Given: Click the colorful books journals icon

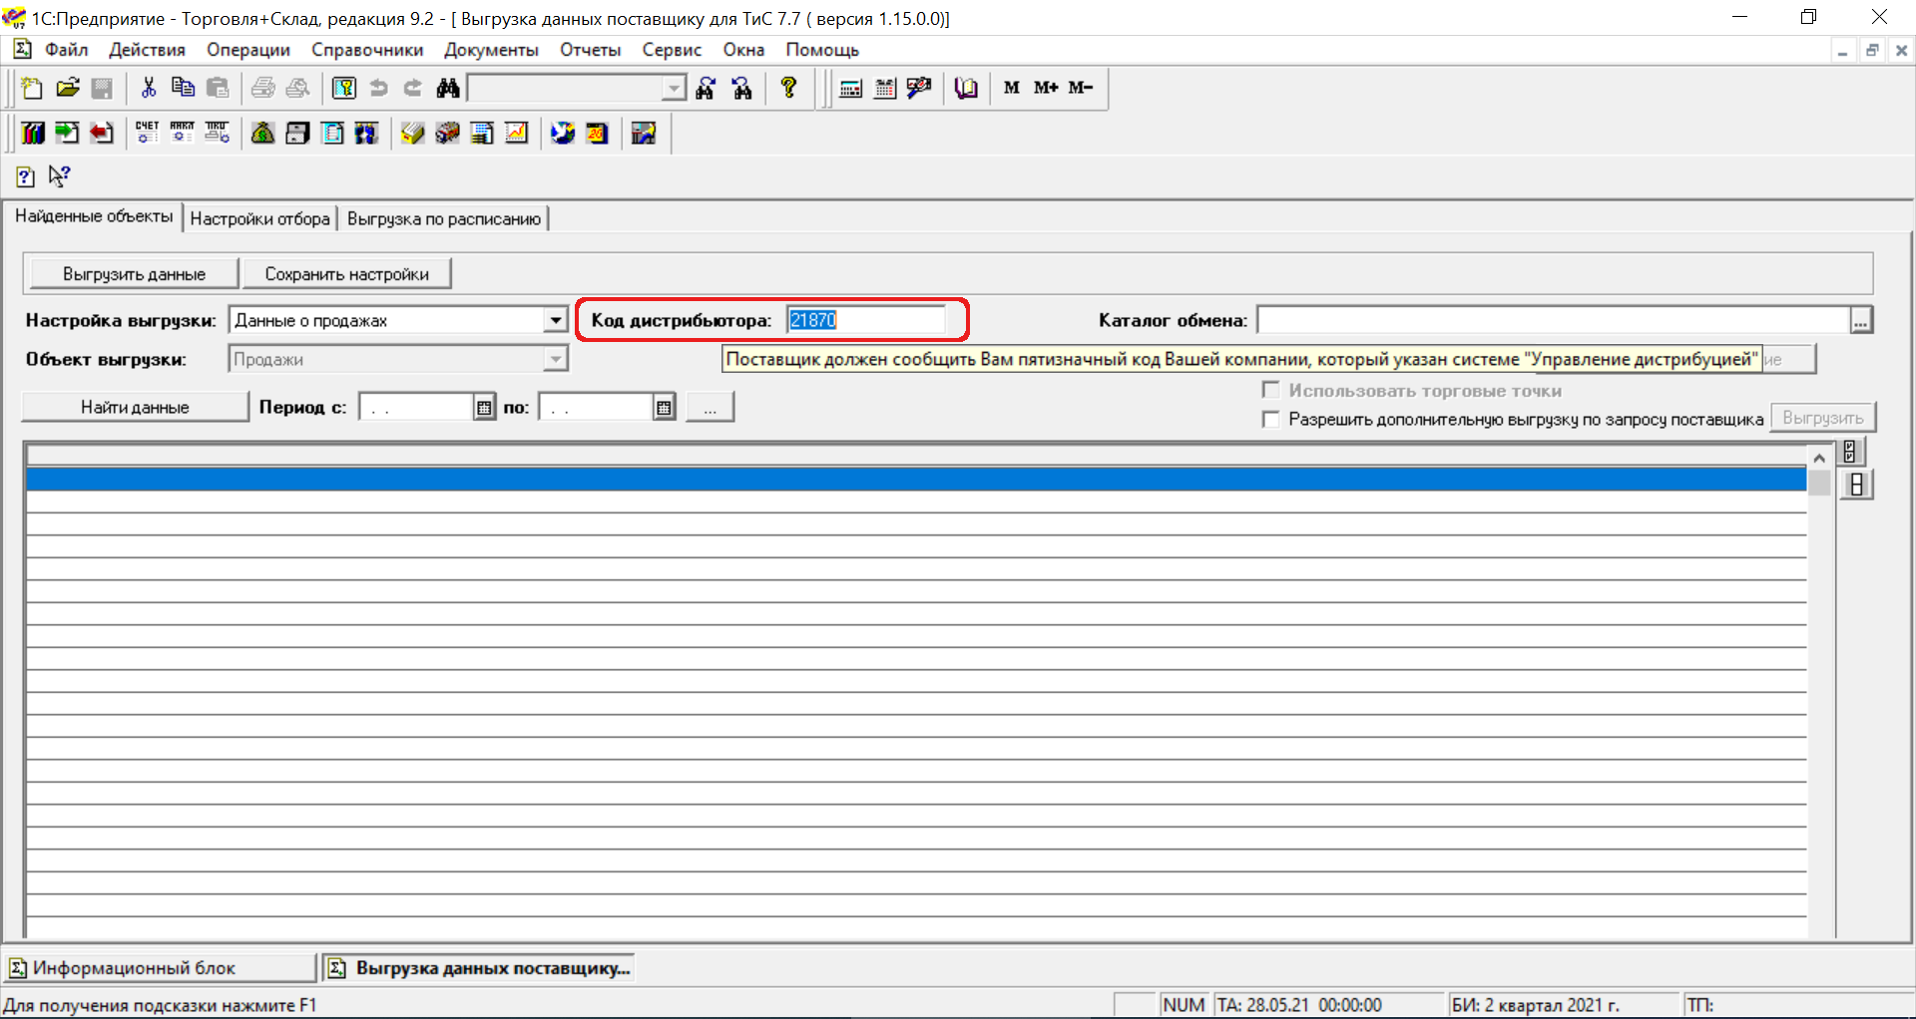Looking at the screenshot, I should click(34, 133).
